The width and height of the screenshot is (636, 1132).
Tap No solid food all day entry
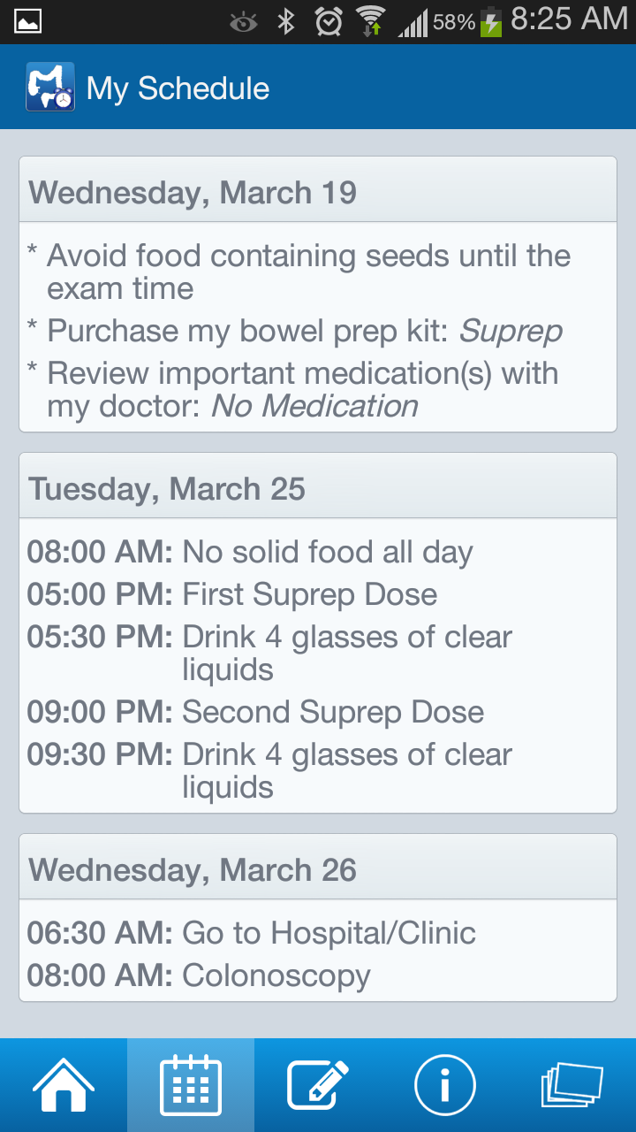tap(327, 552)
